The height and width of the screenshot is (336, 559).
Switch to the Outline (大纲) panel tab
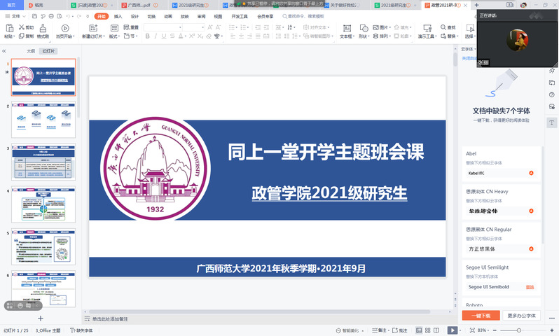pyautogui.click(x=31, y=51)
